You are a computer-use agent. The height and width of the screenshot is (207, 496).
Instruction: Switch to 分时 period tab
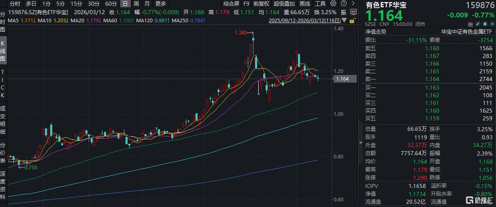(x=15, y=4)
